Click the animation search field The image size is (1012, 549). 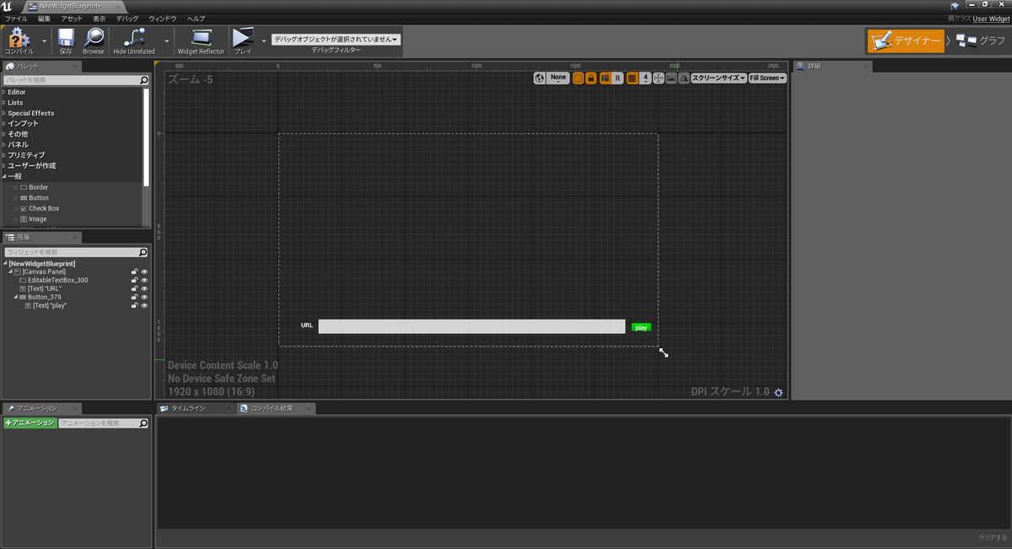pos(103,423)
